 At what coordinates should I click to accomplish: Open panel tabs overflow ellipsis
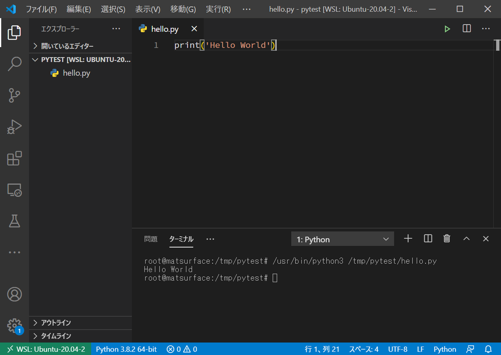210,239
